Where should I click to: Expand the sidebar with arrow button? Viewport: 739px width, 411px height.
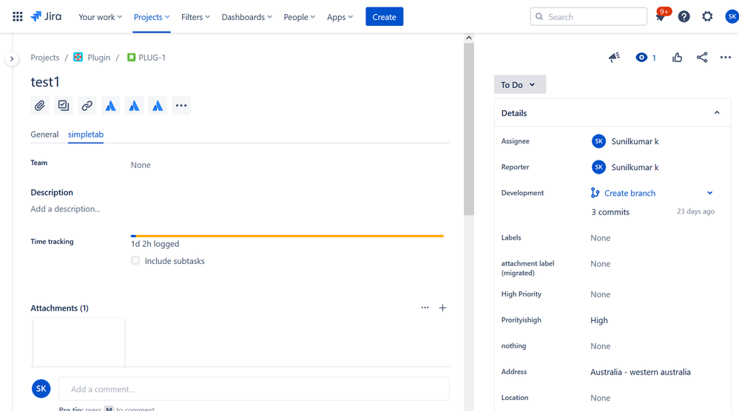12,59
